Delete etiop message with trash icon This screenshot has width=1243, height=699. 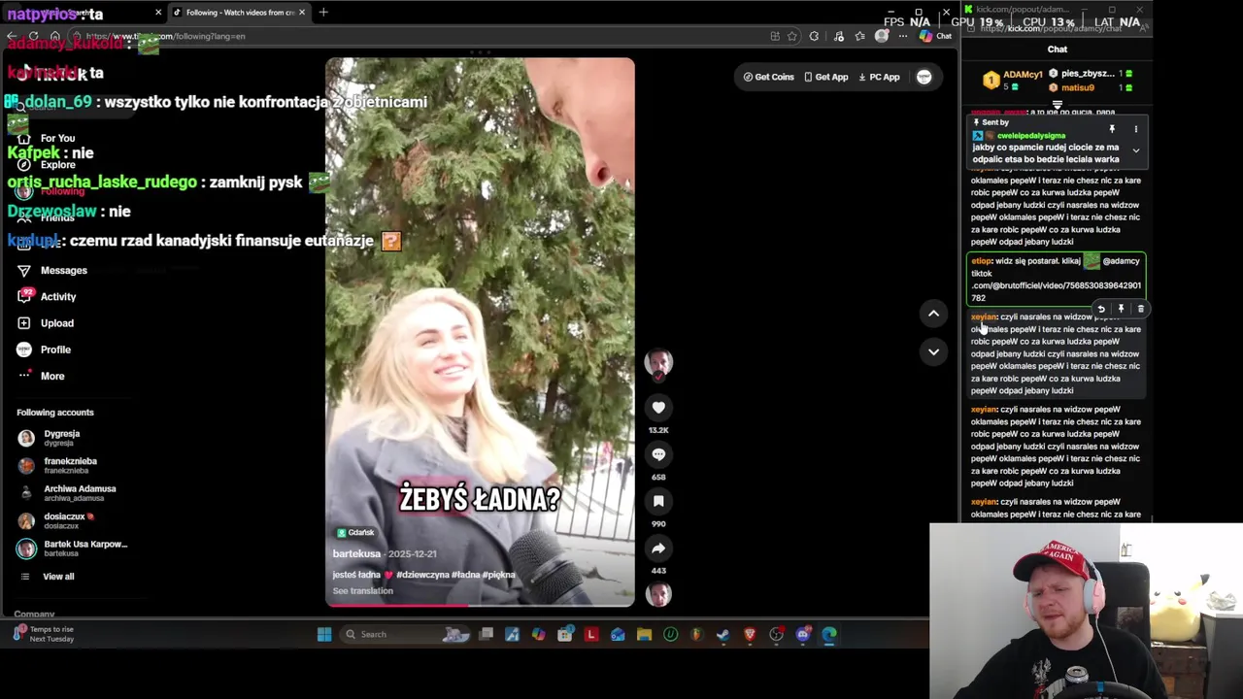coord(1140,309)
